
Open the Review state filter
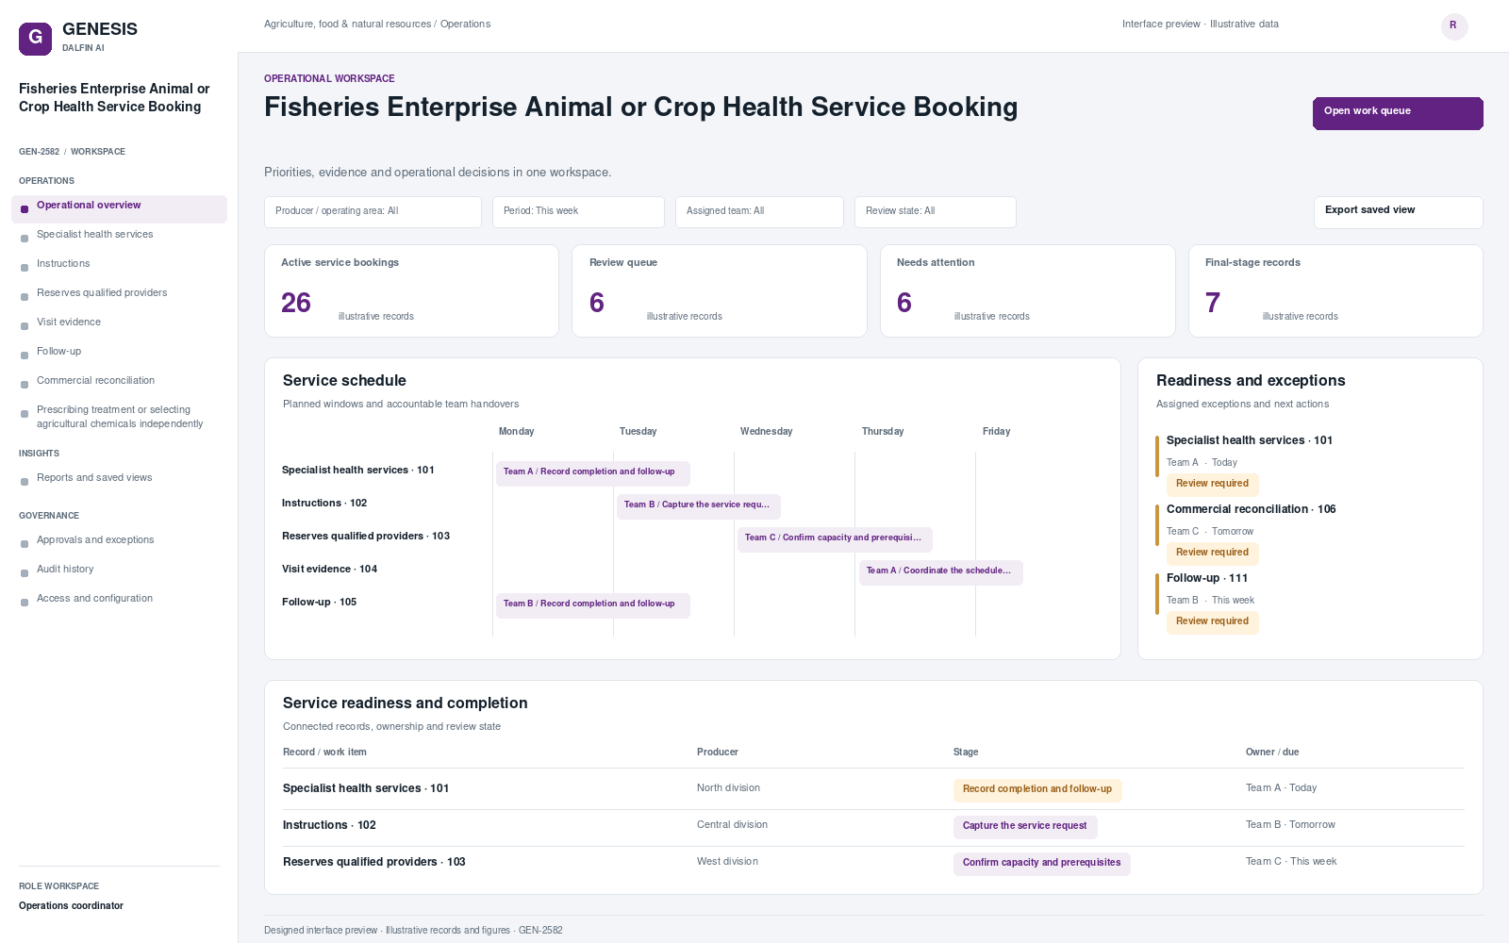(x=936, y=212)
